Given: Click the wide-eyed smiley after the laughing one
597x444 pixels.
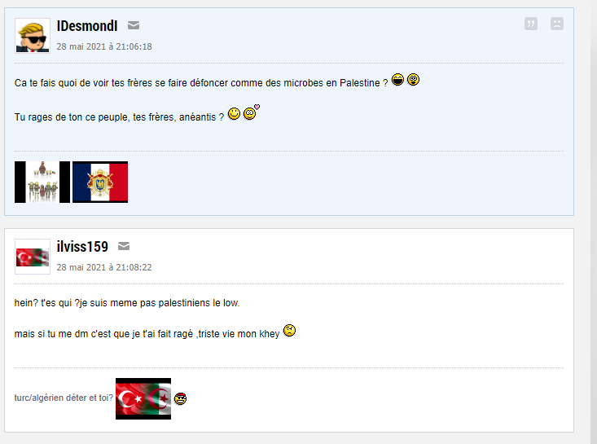Looking at the screenshot, I should 413,80.
